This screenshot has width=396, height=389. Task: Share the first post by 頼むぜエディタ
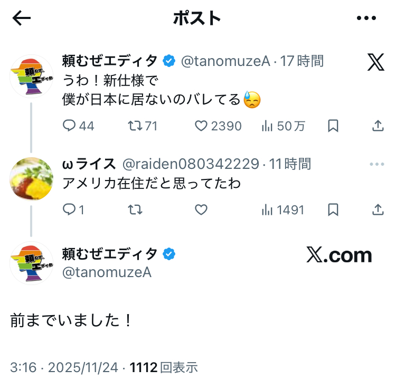(378, 126)
